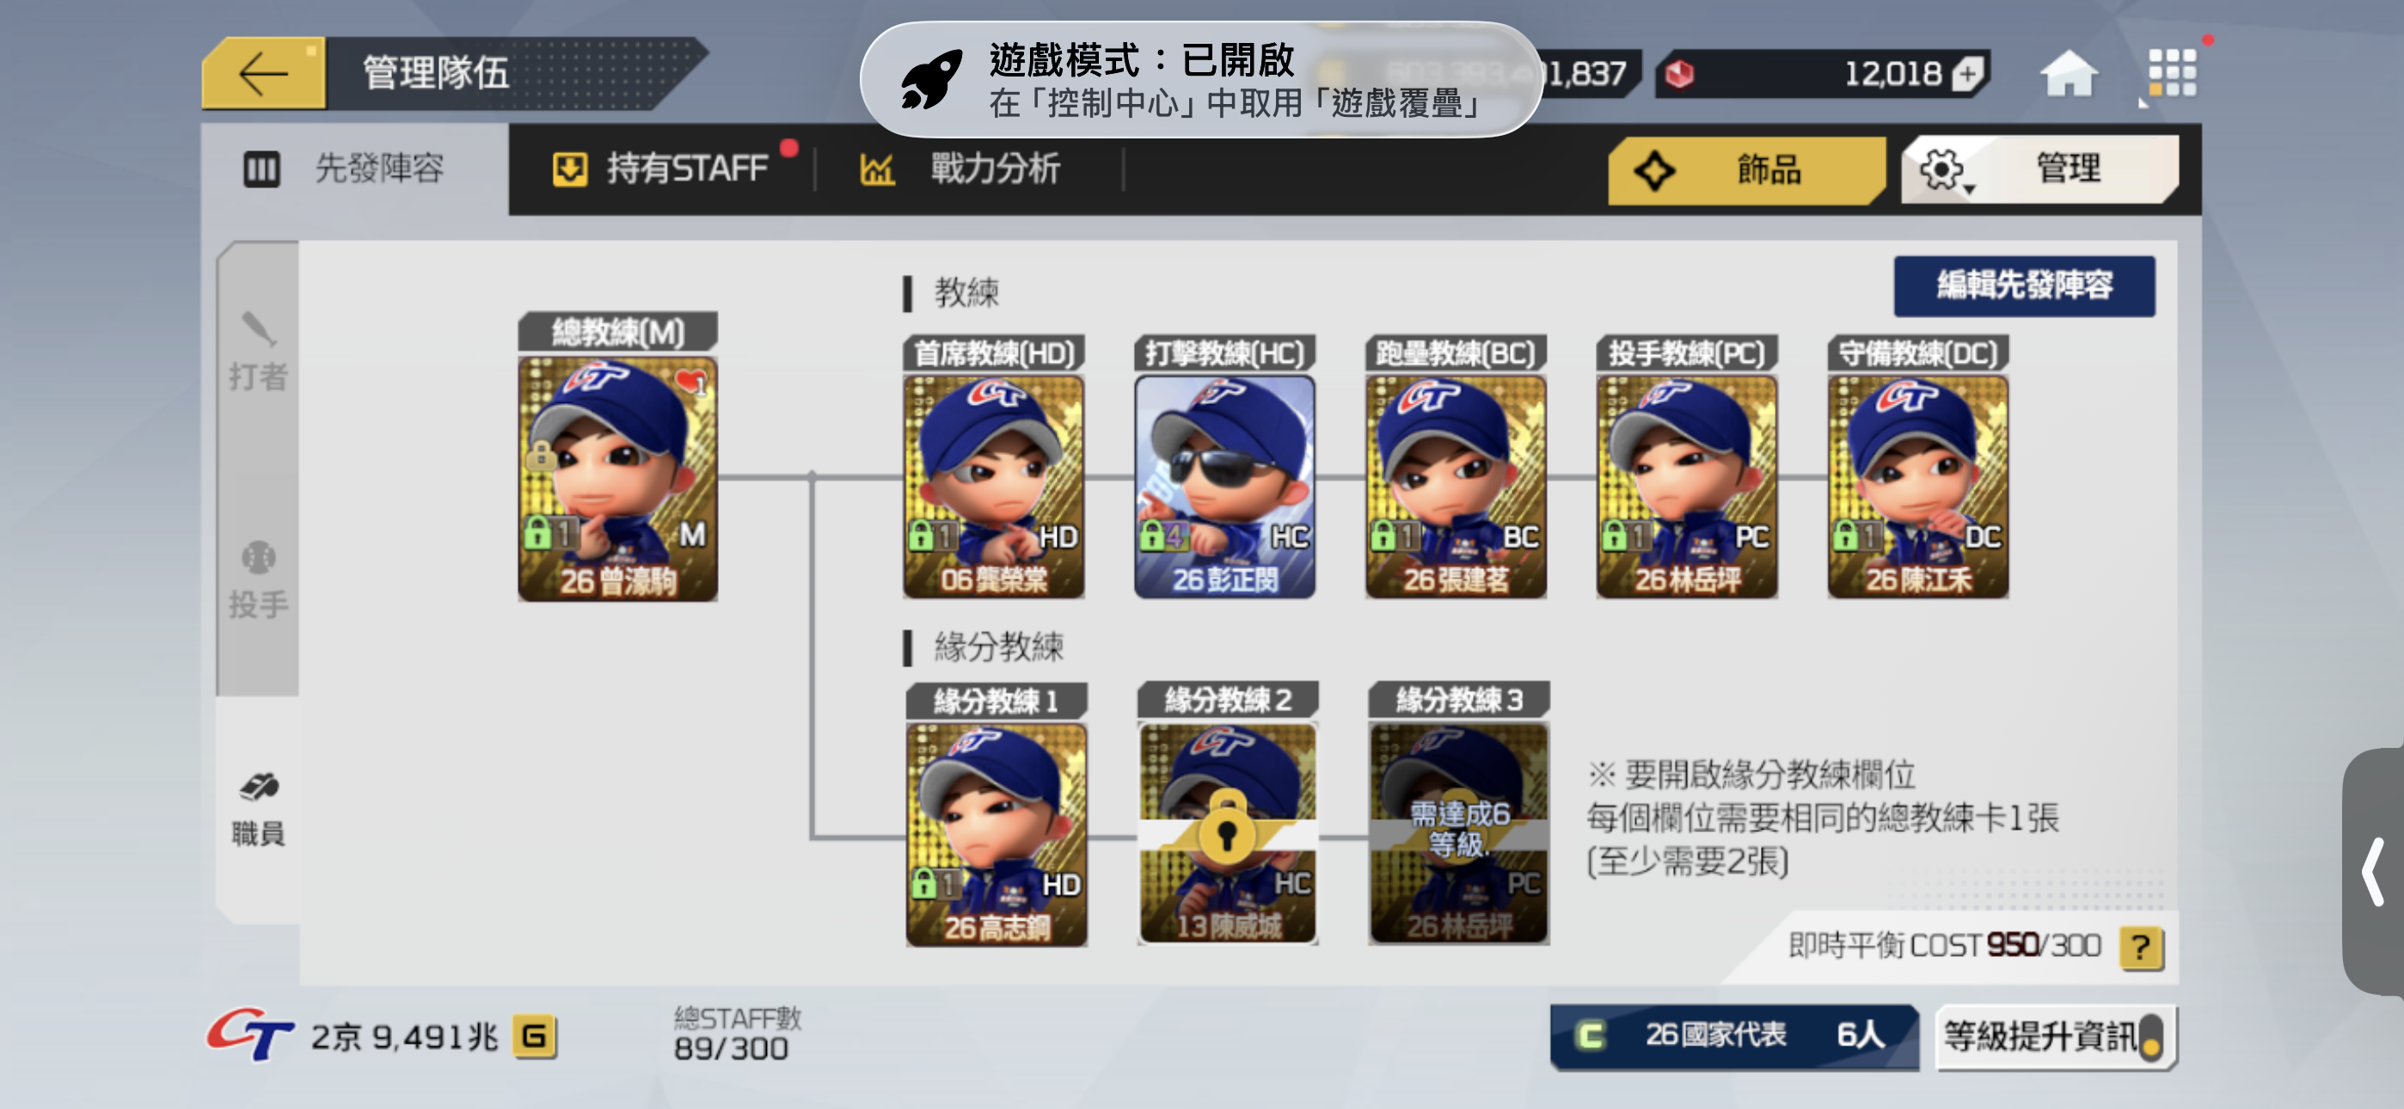
Task: Select the 打者 bat sidebar icon
Action: pos(259,352)
